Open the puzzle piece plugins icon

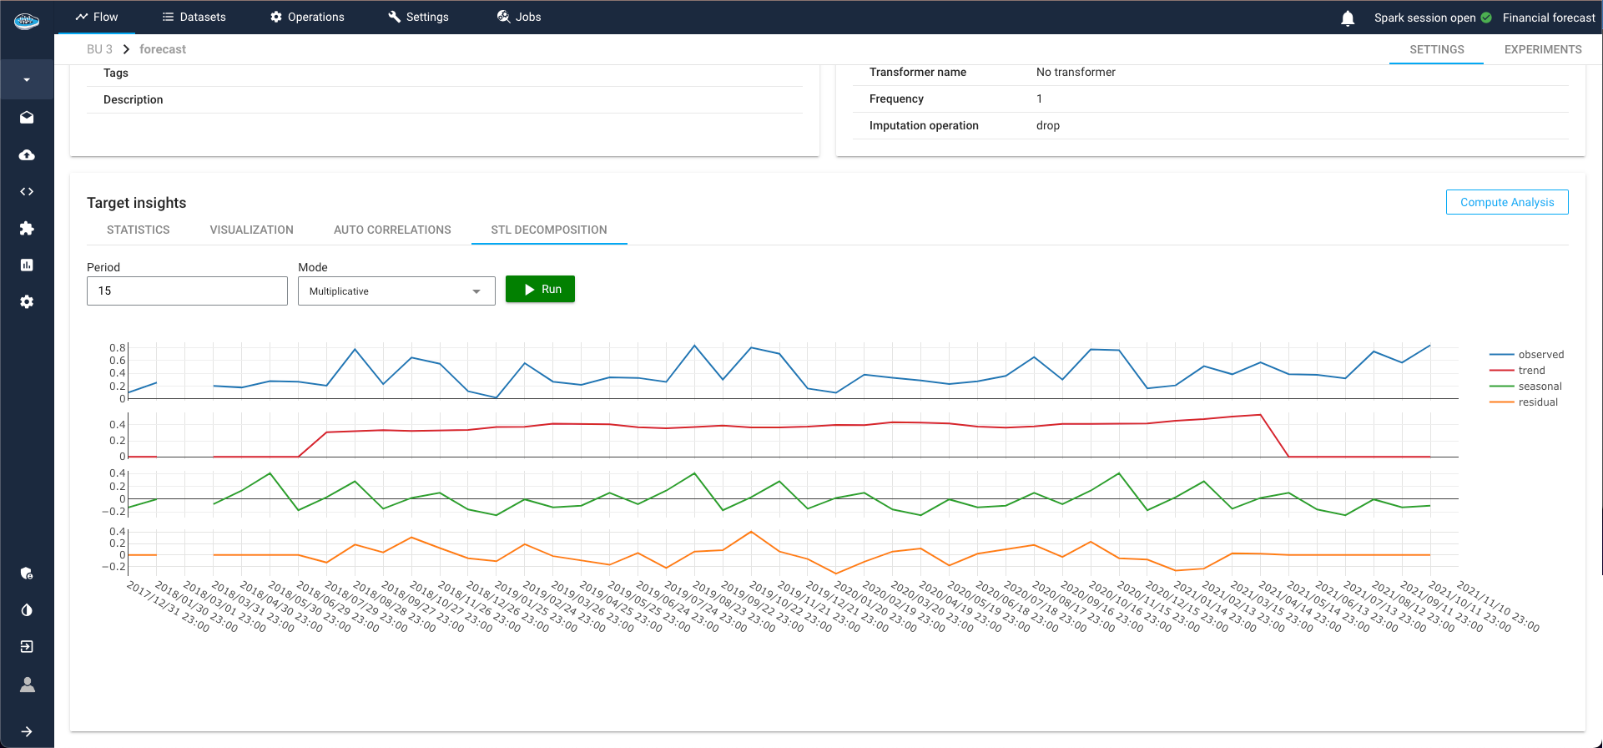click(x=27, y=229)
